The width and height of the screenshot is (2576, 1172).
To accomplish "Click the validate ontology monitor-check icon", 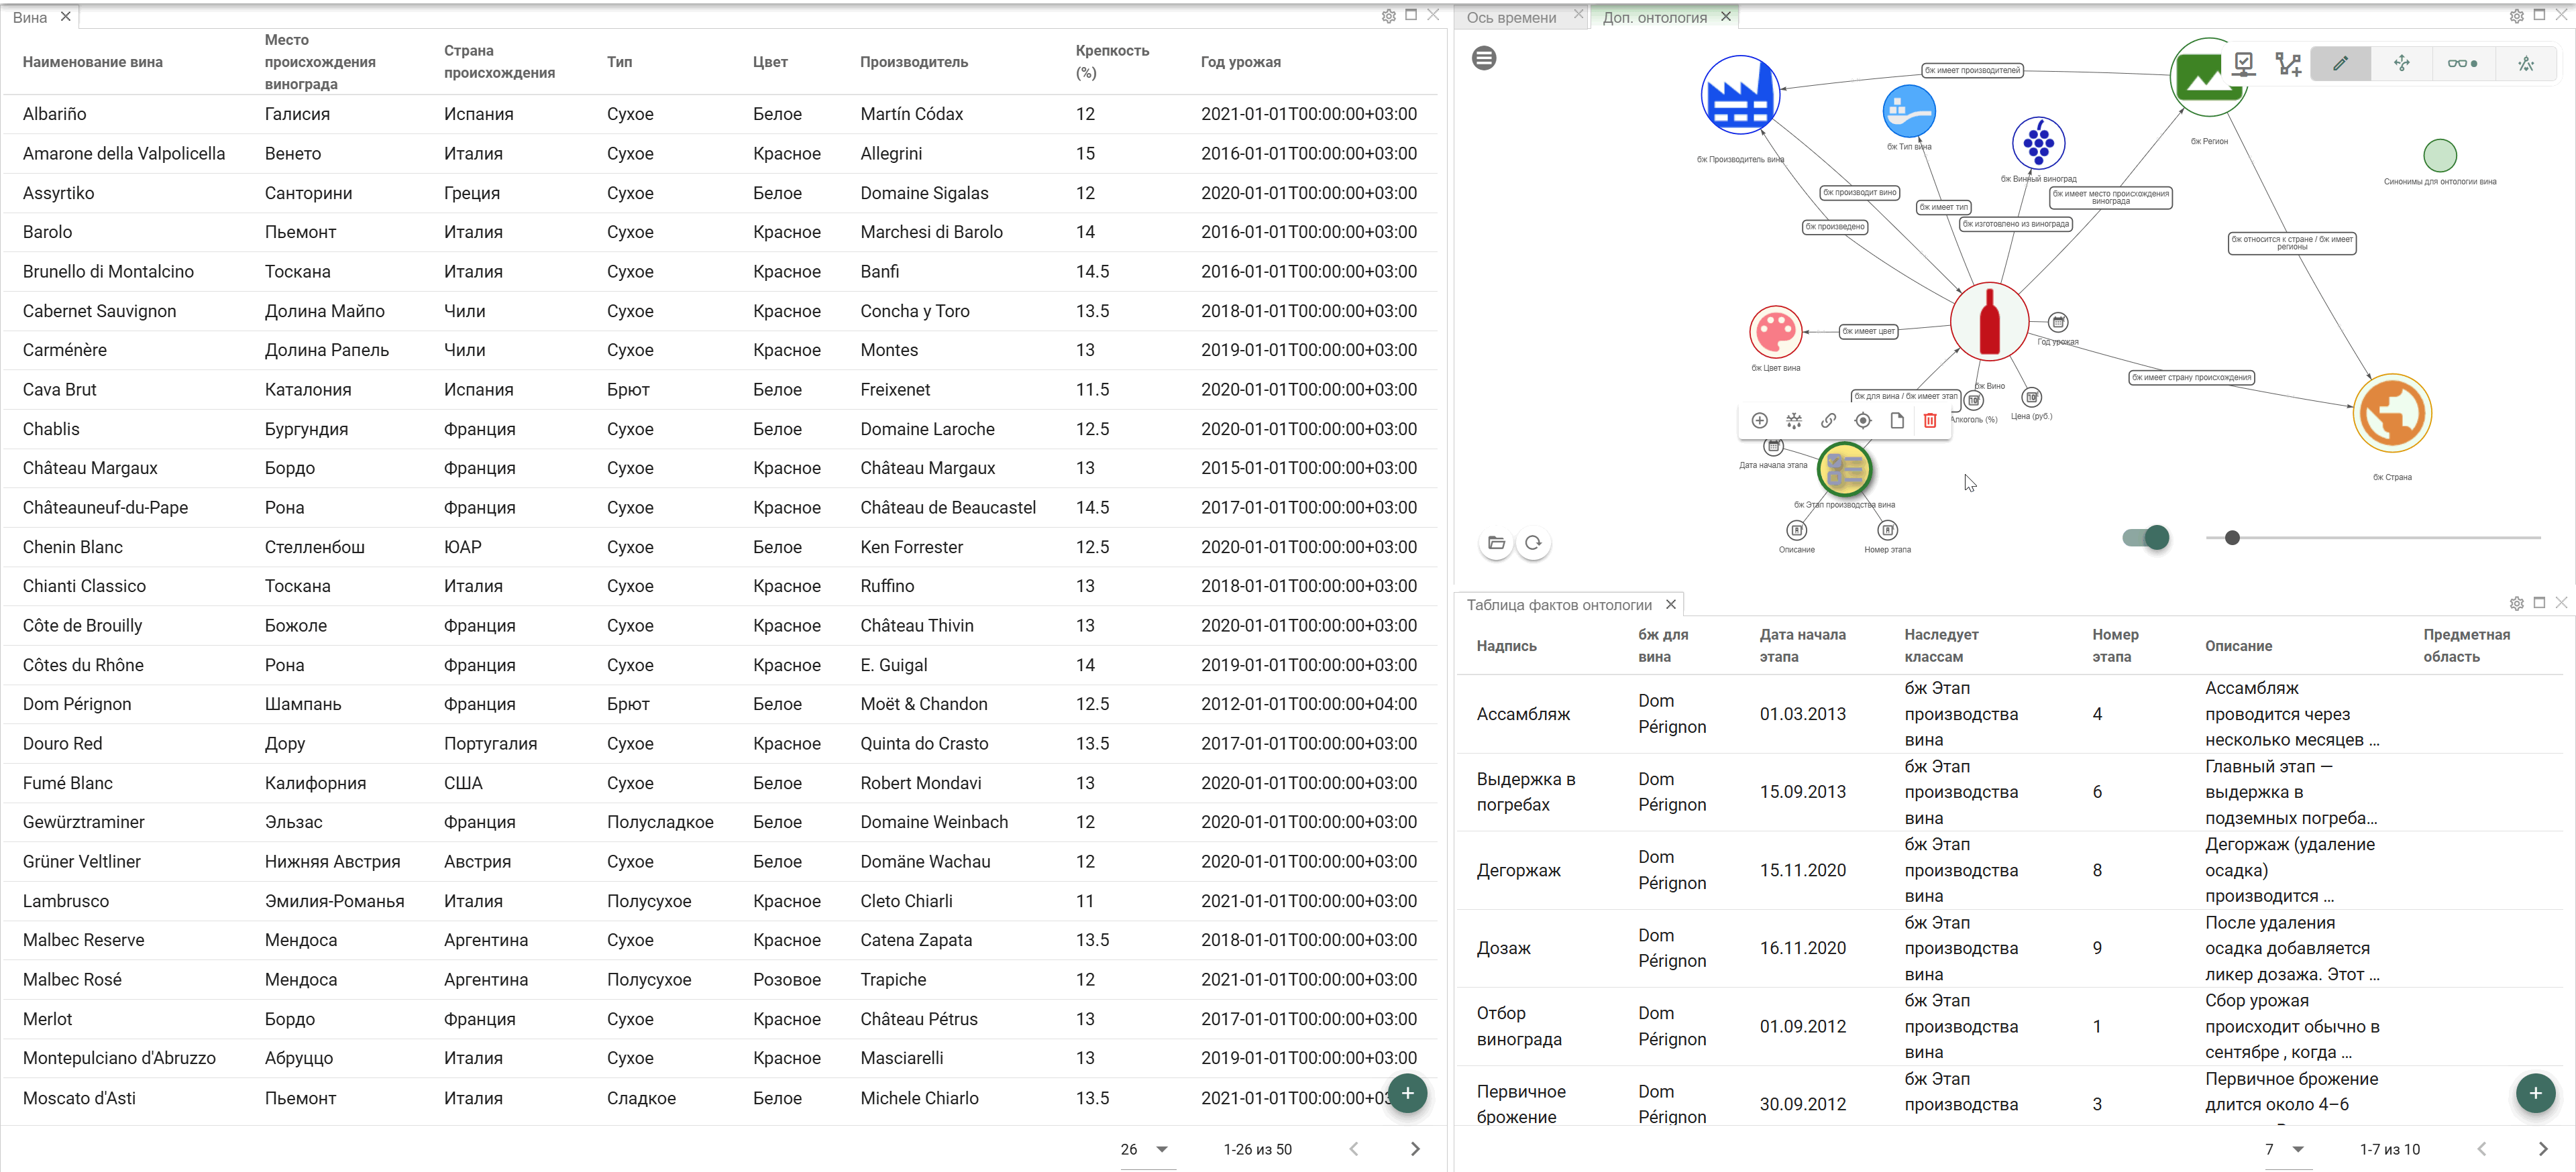I will [2243, 64].
